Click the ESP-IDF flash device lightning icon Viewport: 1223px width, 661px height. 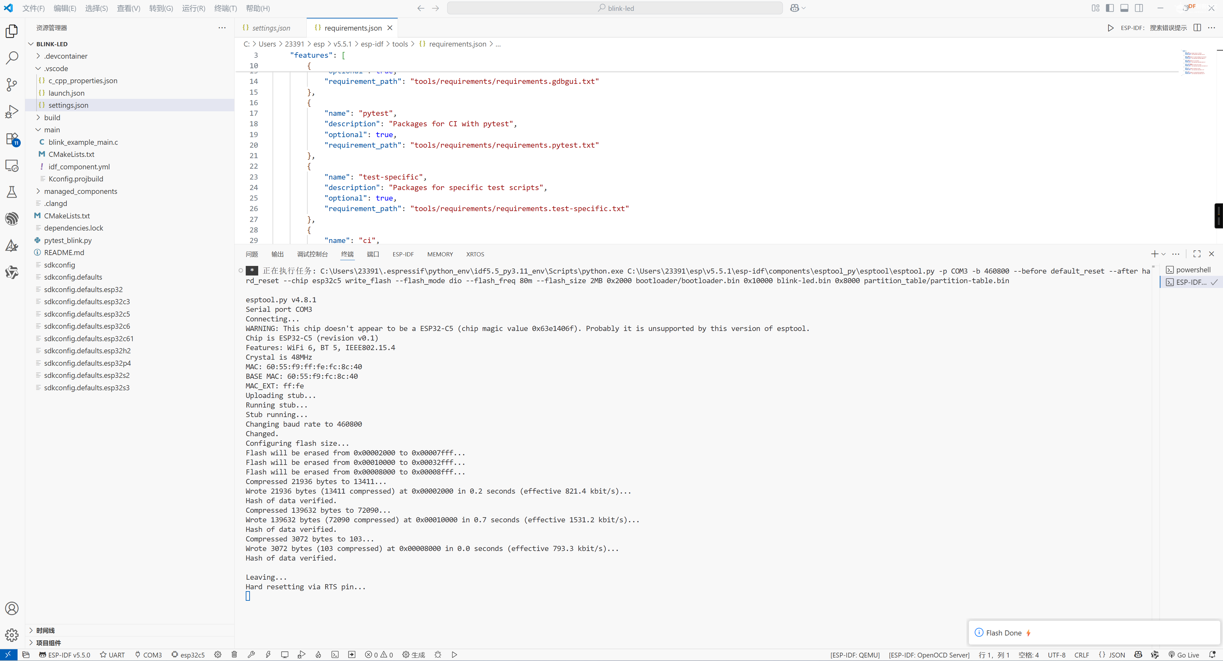[x=268, y=654]
